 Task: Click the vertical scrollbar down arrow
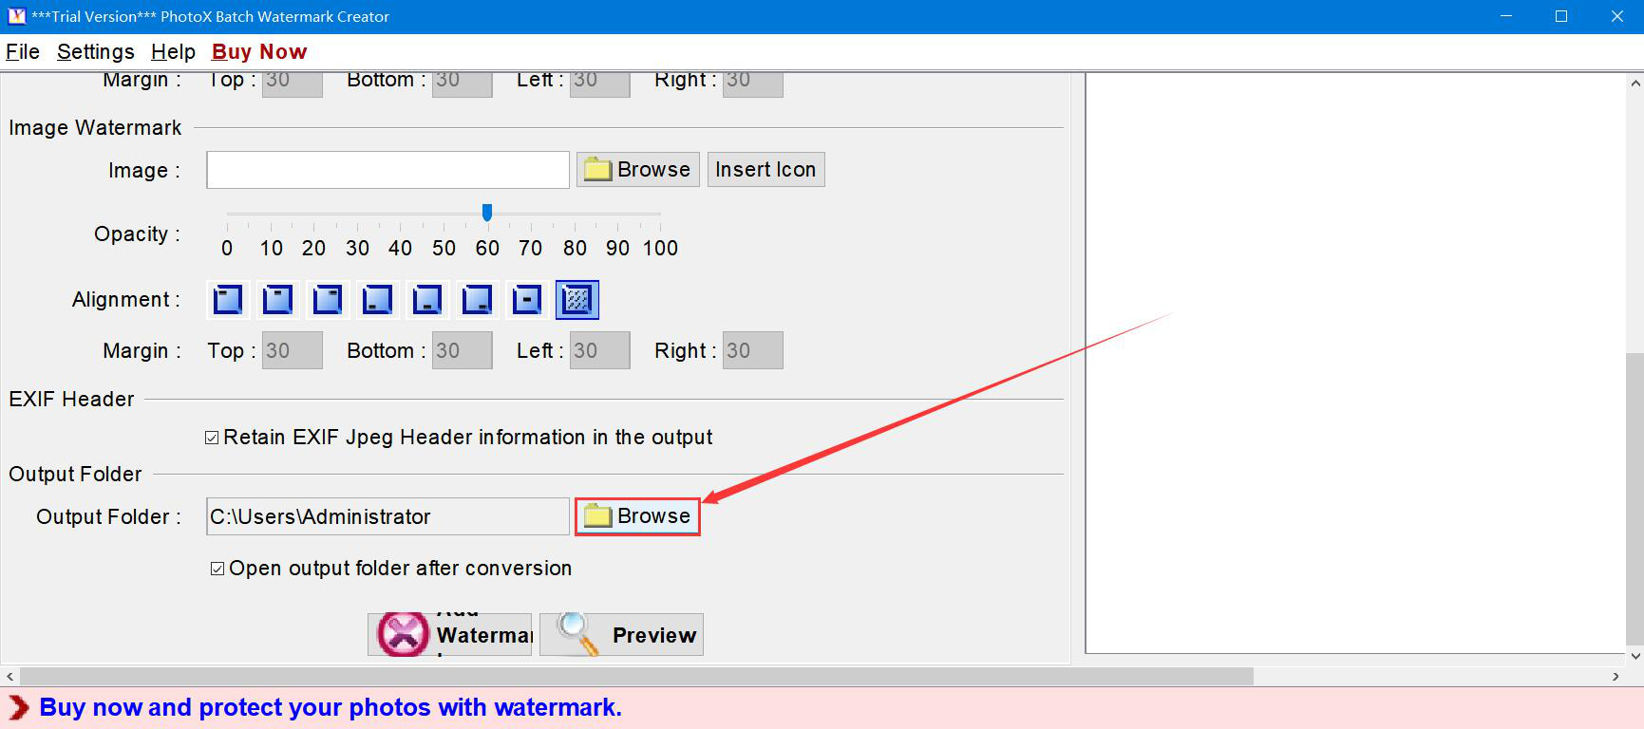[x=1635, y=655]
